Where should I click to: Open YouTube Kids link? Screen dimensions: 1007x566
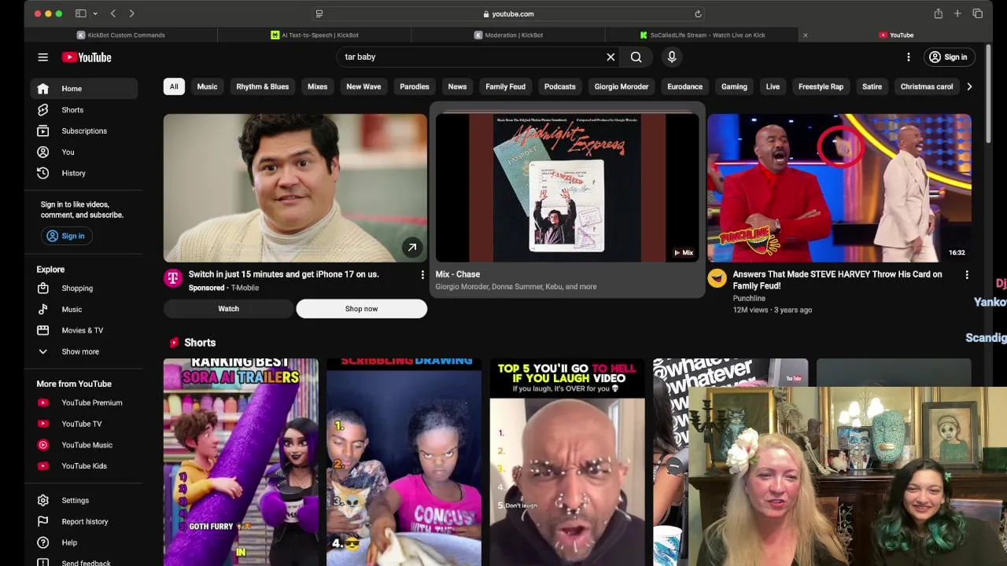coord(85,466)
